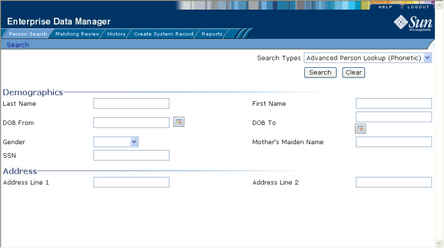Go to the History tab
Screen dimensions: 444x248
pos(116,34)
